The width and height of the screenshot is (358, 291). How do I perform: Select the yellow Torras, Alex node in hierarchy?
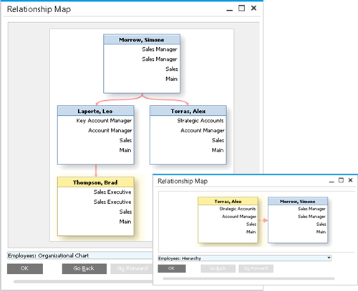click(x=228, y=220)
